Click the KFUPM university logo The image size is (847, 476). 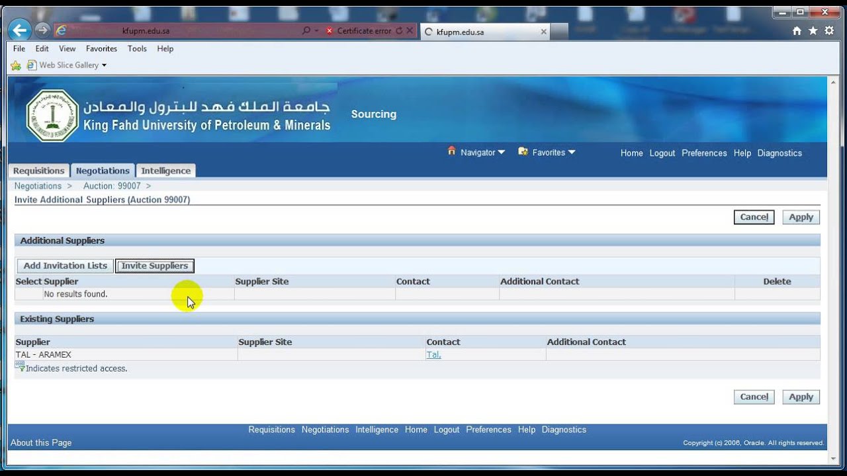click(52, 115)
